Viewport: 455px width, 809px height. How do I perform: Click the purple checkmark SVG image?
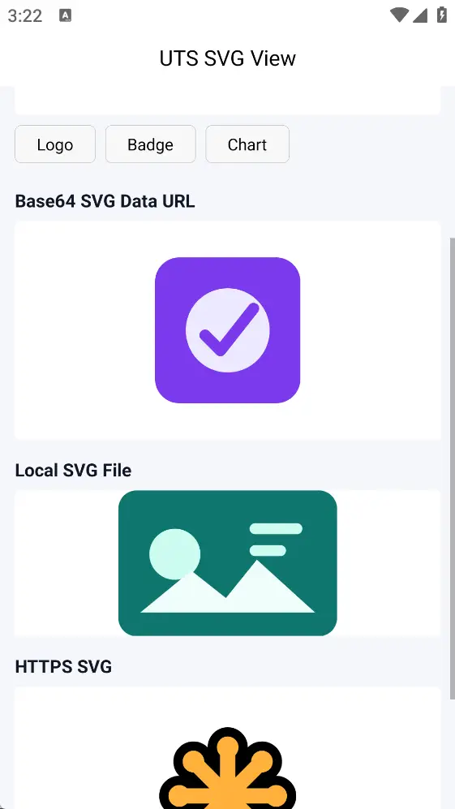227,330
